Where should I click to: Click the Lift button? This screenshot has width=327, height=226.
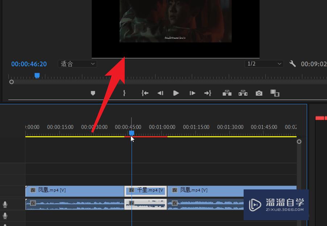(x=227, y=93)
